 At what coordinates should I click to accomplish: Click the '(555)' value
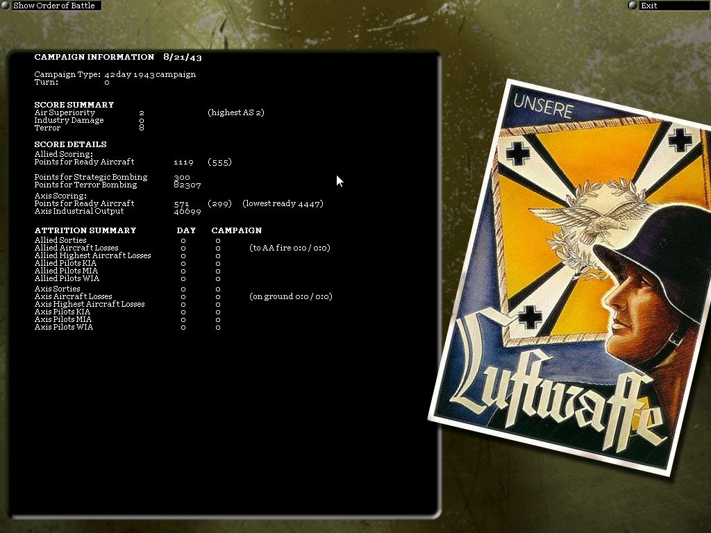click(x=219, y=162)
